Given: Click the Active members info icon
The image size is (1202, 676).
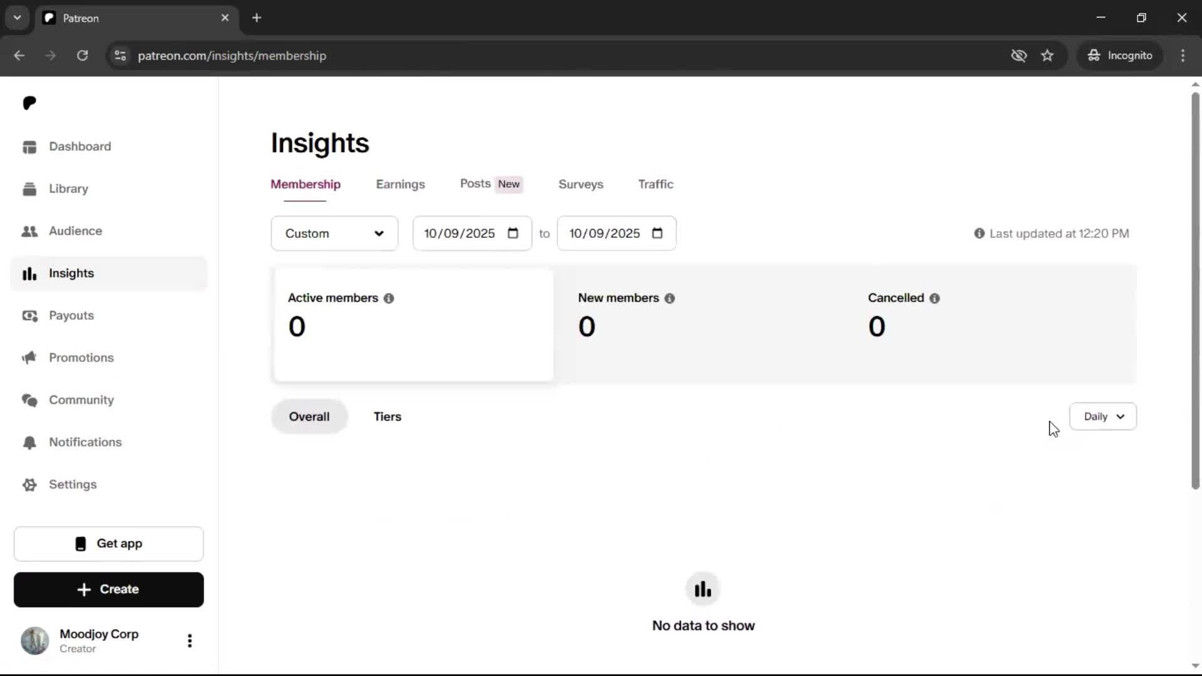Looking at the screenshot, I should (x=389, y=299).
